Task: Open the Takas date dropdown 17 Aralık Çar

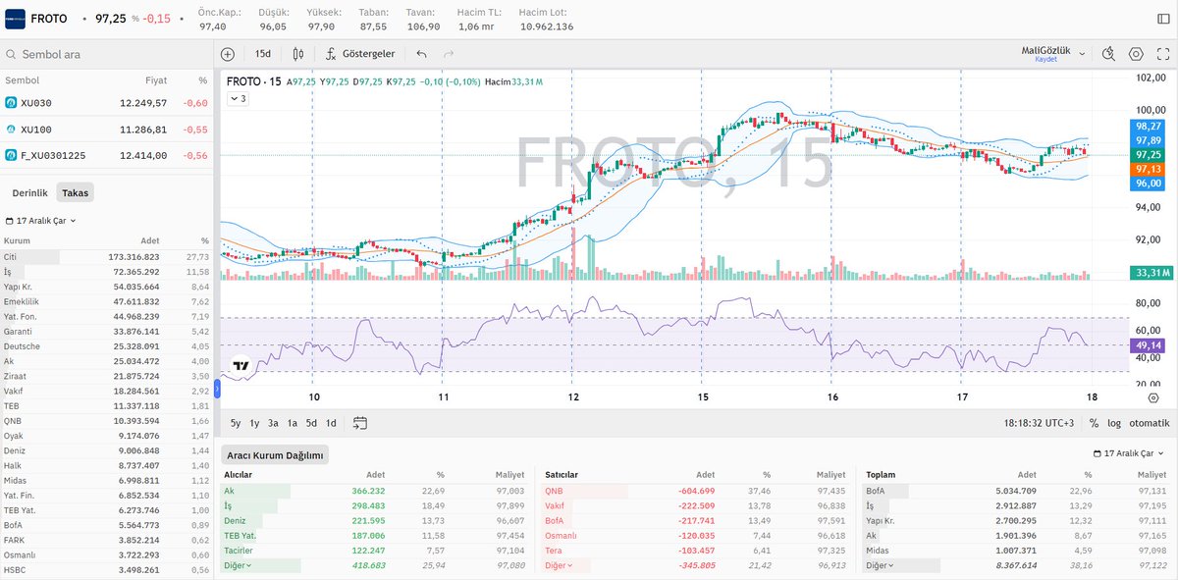Action: point(40,221)
